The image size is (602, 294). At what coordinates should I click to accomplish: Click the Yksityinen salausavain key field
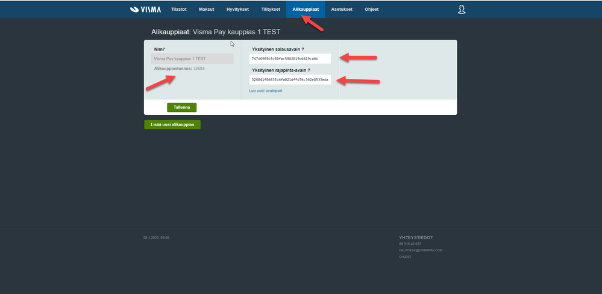[x=290, y=58]
